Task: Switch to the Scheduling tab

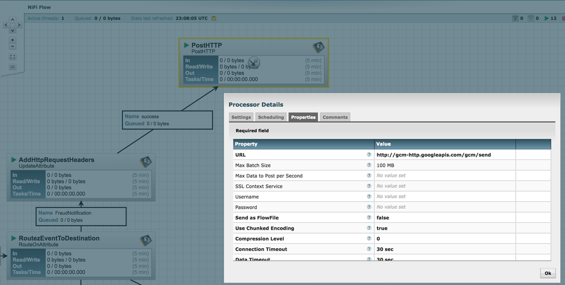Action: [271, 117]
